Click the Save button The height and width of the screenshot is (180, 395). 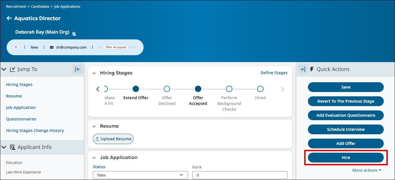346,87
